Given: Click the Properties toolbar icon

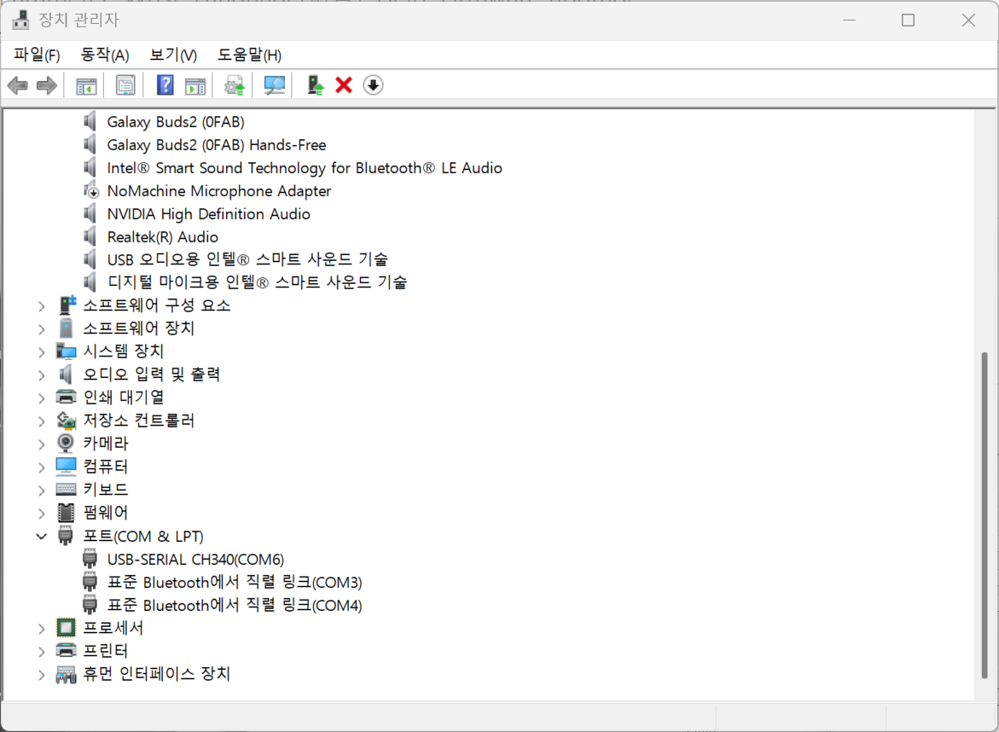Looking at the screenshot, I should pos(125,85).
